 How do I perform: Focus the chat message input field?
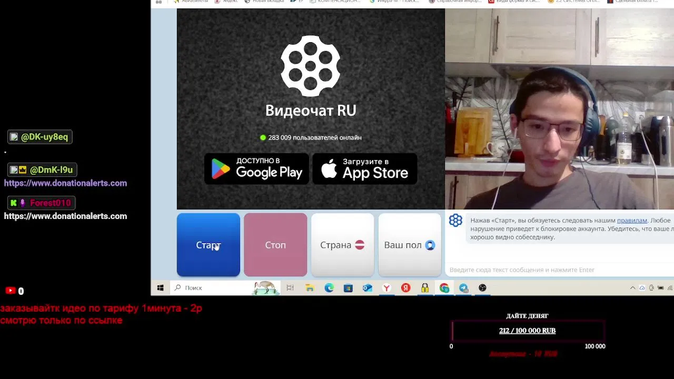coord(560,270)
